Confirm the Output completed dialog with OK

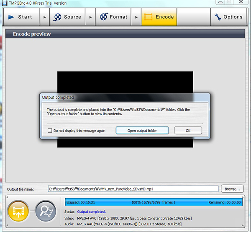188,130
